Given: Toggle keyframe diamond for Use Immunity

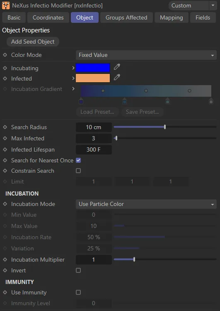Looking at the screenshot, I should (5, 292).
